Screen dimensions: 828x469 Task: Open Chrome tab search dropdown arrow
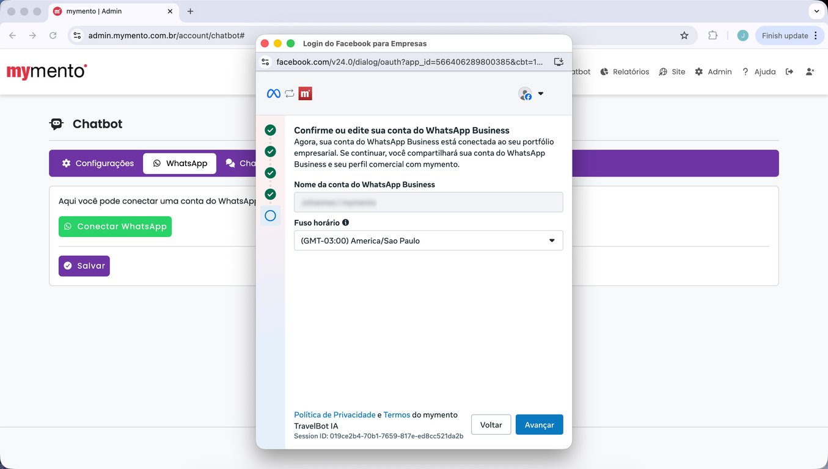(x=816, y=11)
